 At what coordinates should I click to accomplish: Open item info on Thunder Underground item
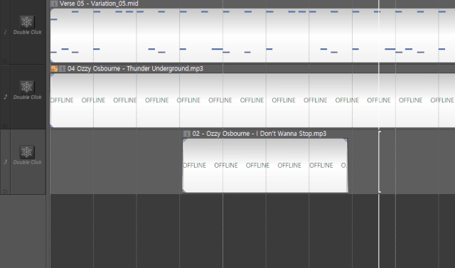pyautogui.click(x=62, y=69)
